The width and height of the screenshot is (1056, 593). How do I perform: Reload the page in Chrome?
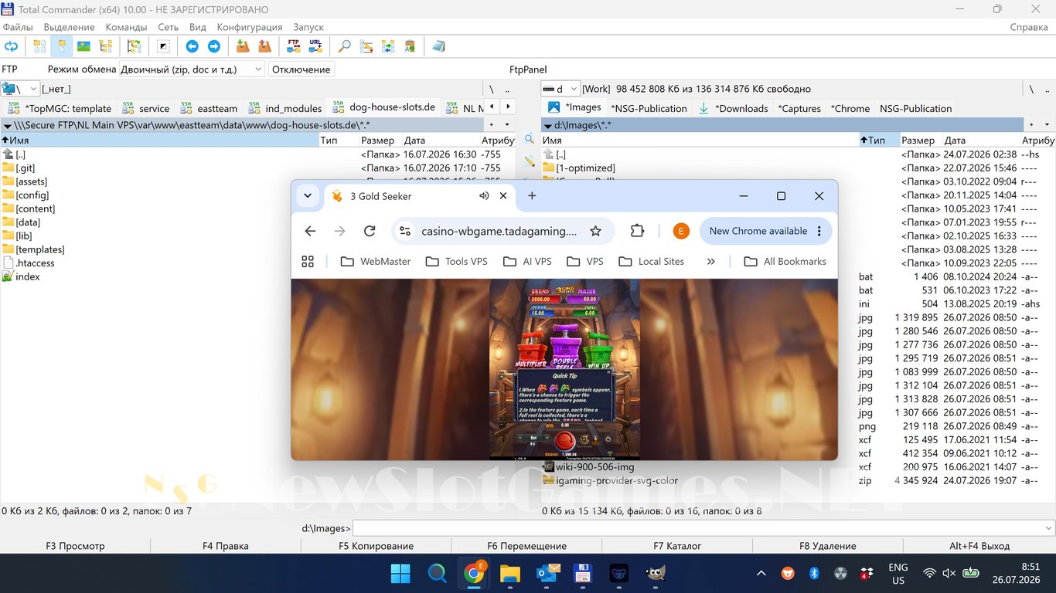(x=370, y=231)
